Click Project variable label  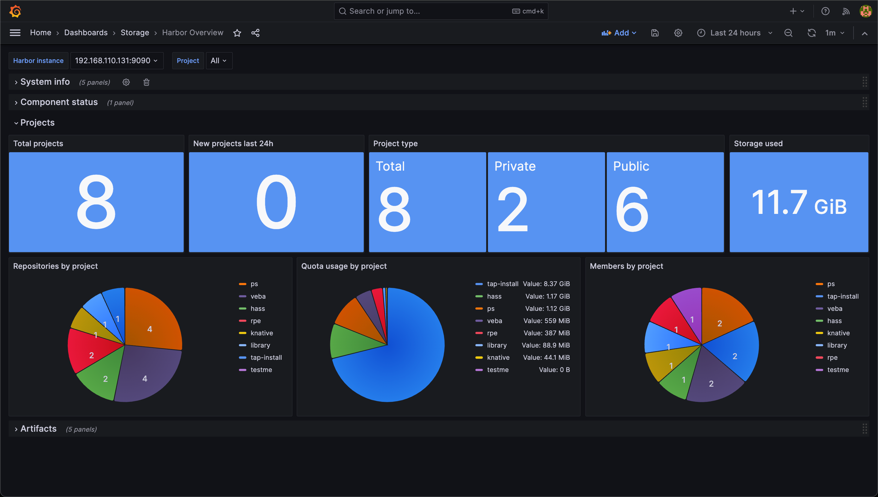(x=188, y=61)
